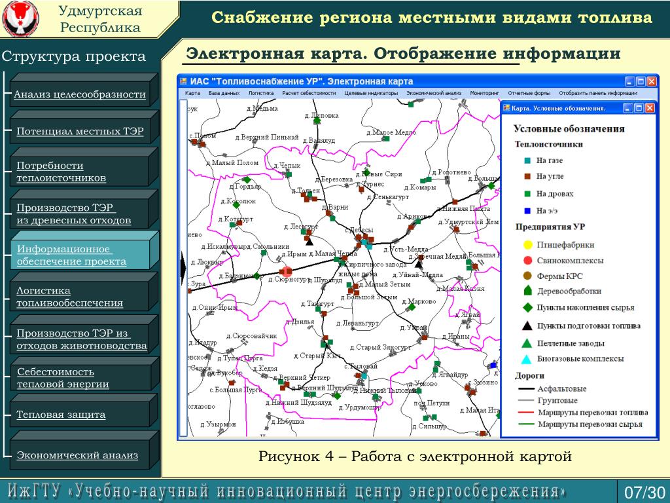The height and width of the screenshot is (503, 670).
Task: Click red Маршруты перевозки топлива line
Action: point(526,413)
